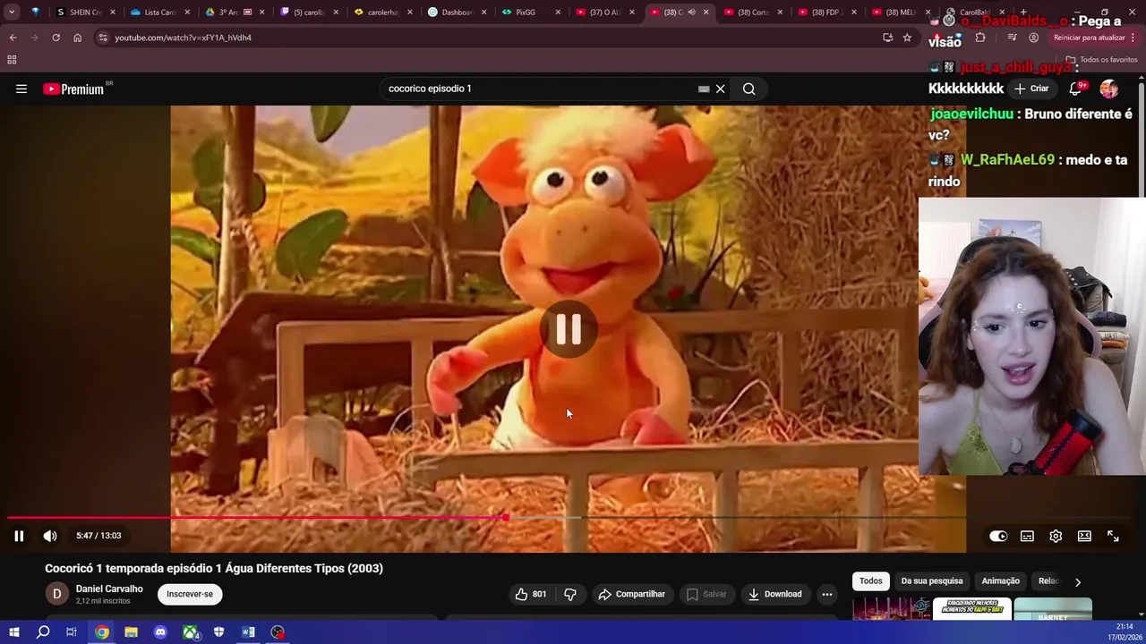Screen dimensions: 1146x644
Task: Open the on-screen keyboard icon in search box
Action: (x=704, y=89)
